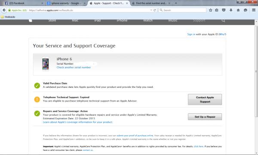
Task: Select the Apple Support Check tab
Action: [109, 3]
